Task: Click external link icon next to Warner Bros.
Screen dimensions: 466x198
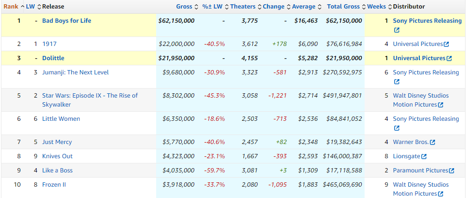Action: [432, 142]
